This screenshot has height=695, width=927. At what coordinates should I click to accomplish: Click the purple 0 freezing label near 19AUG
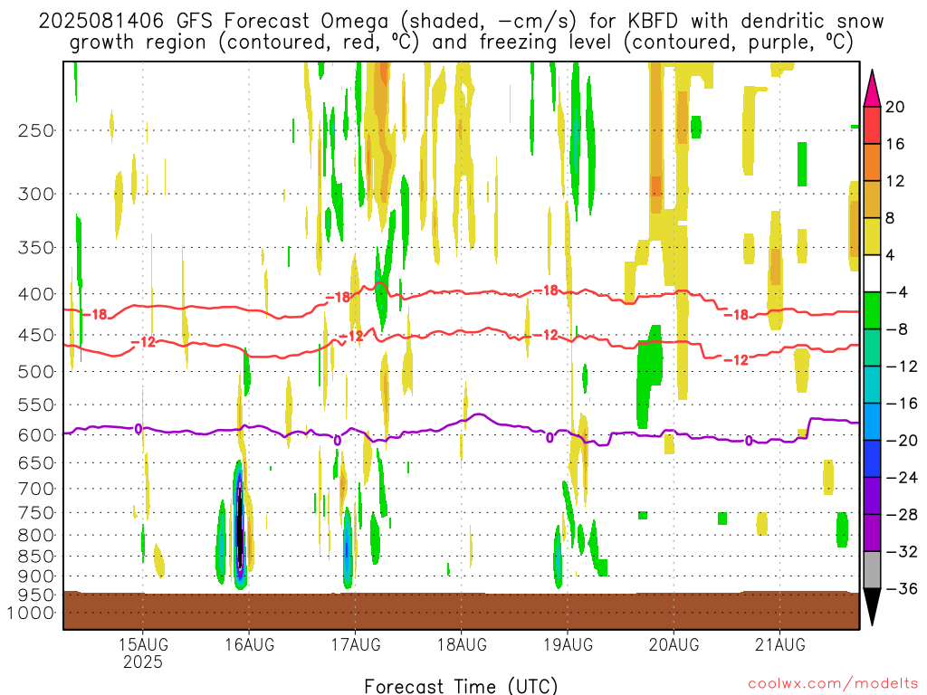(x=550, y=438)
